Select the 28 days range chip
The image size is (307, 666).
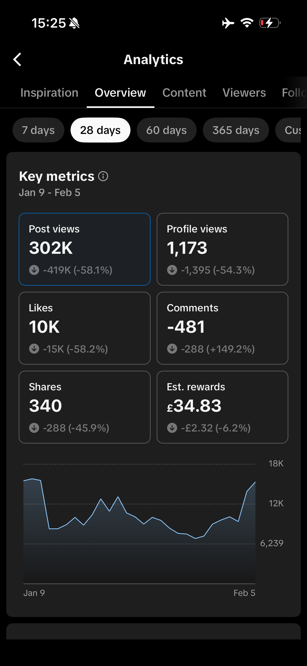pos(100,130)
